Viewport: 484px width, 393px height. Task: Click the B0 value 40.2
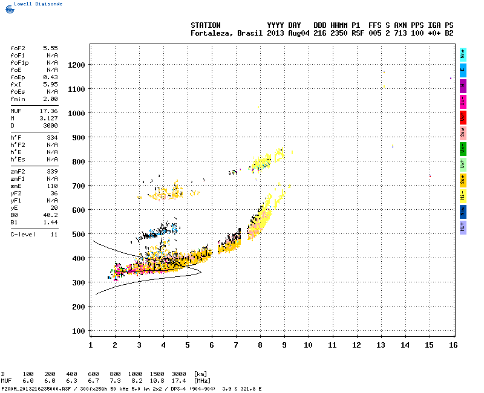[x=50, y=215]
